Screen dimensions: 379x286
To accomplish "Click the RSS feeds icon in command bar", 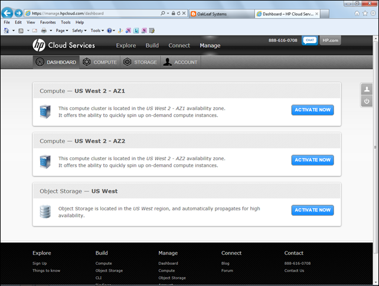I will (21, 31).
